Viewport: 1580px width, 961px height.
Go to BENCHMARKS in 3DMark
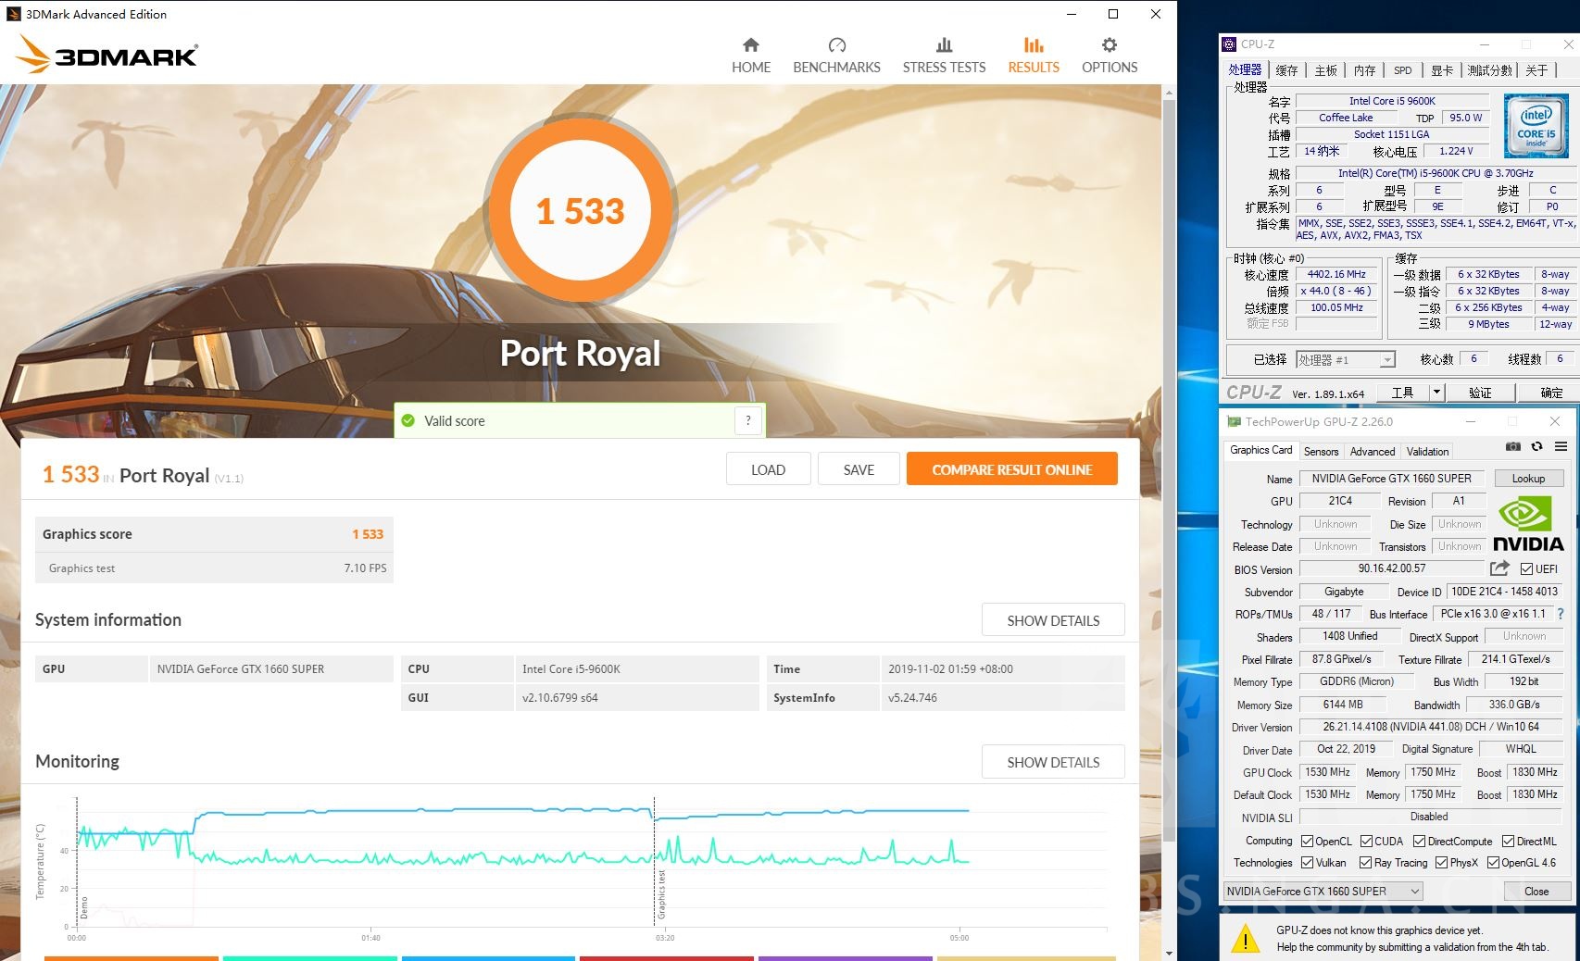tap(836, 56)
